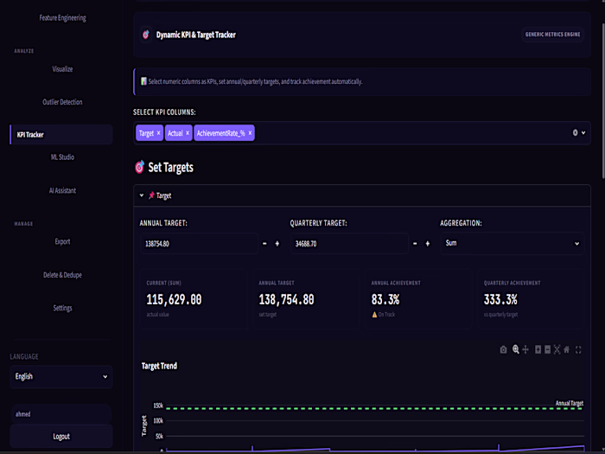Open Delete & Dedupe page

point(62,275)
